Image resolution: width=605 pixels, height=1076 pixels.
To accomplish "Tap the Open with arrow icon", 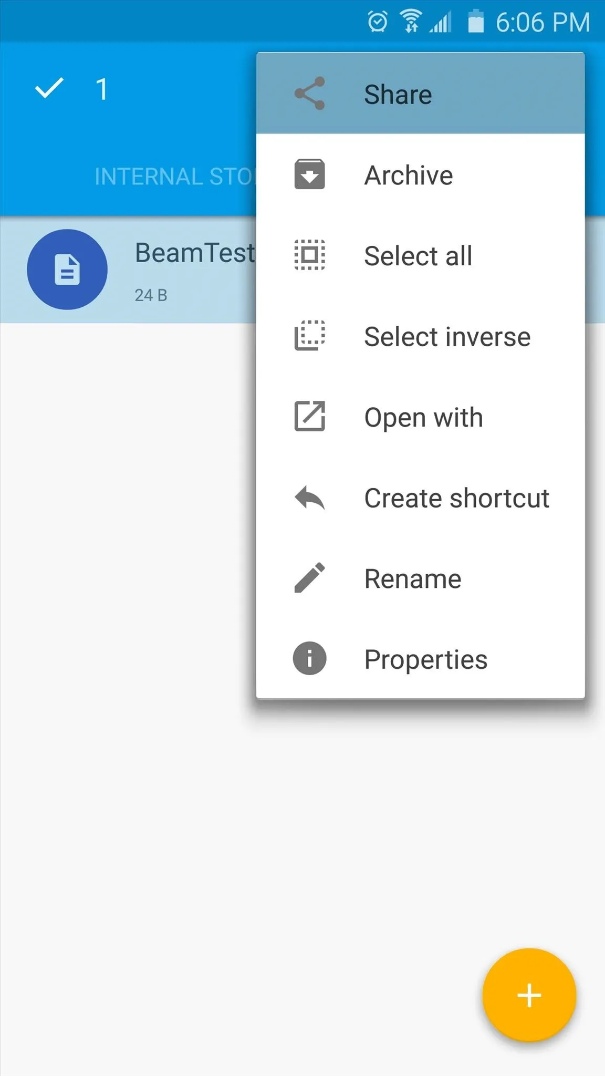I will point(310,416).
